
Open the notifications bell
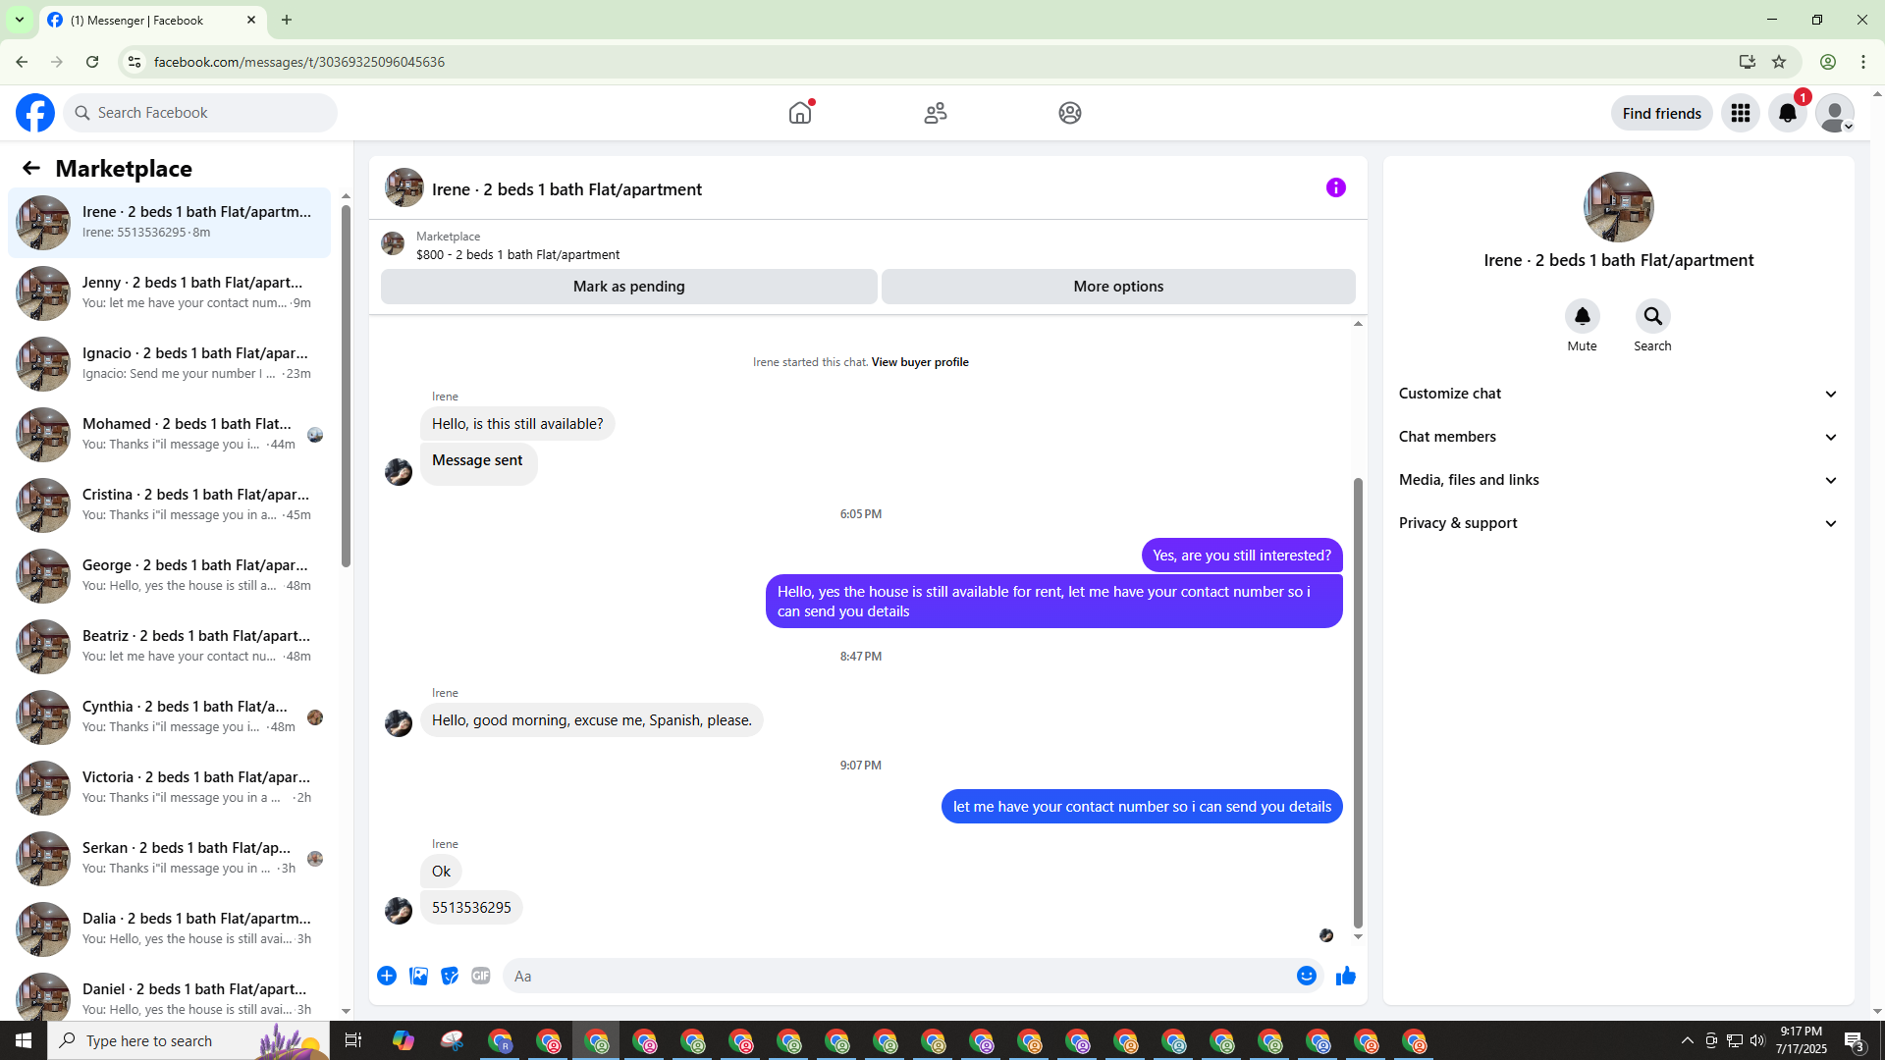point(1788,113)
